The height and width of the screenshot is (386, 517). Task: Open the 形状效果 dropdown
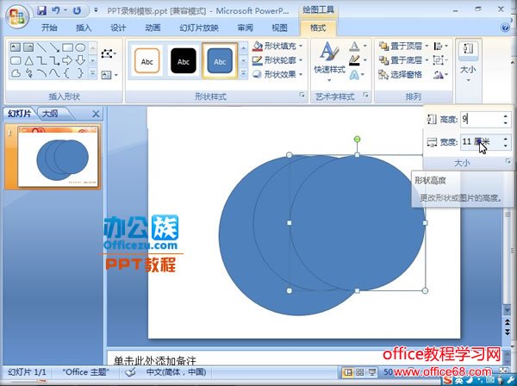pos(277,74)
